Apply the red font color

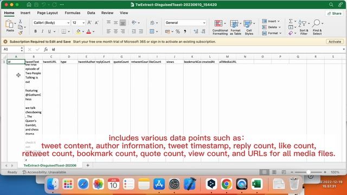point(89,31)
